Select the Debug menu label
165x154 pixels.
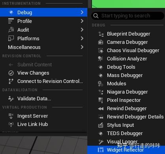point(24,13)
